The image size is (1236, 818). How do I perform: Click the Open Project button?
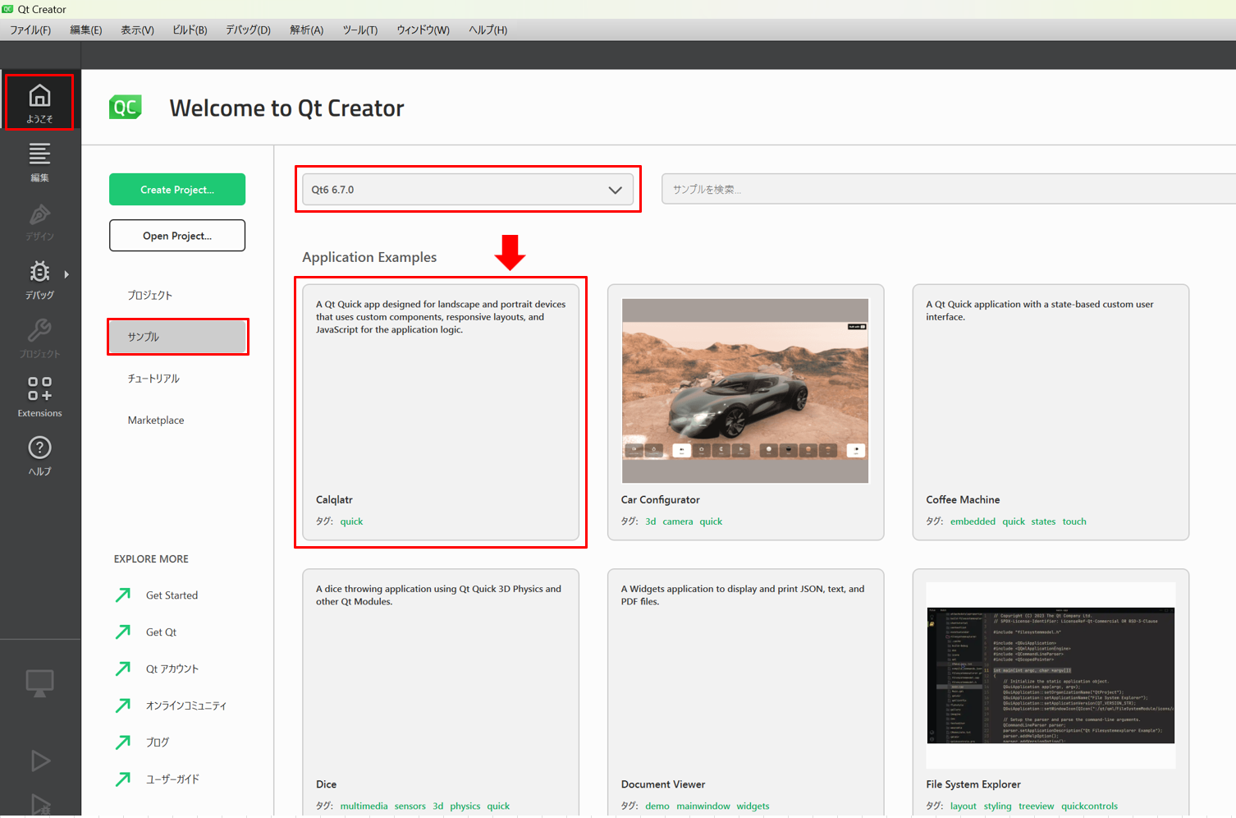[x=177, y=236]
